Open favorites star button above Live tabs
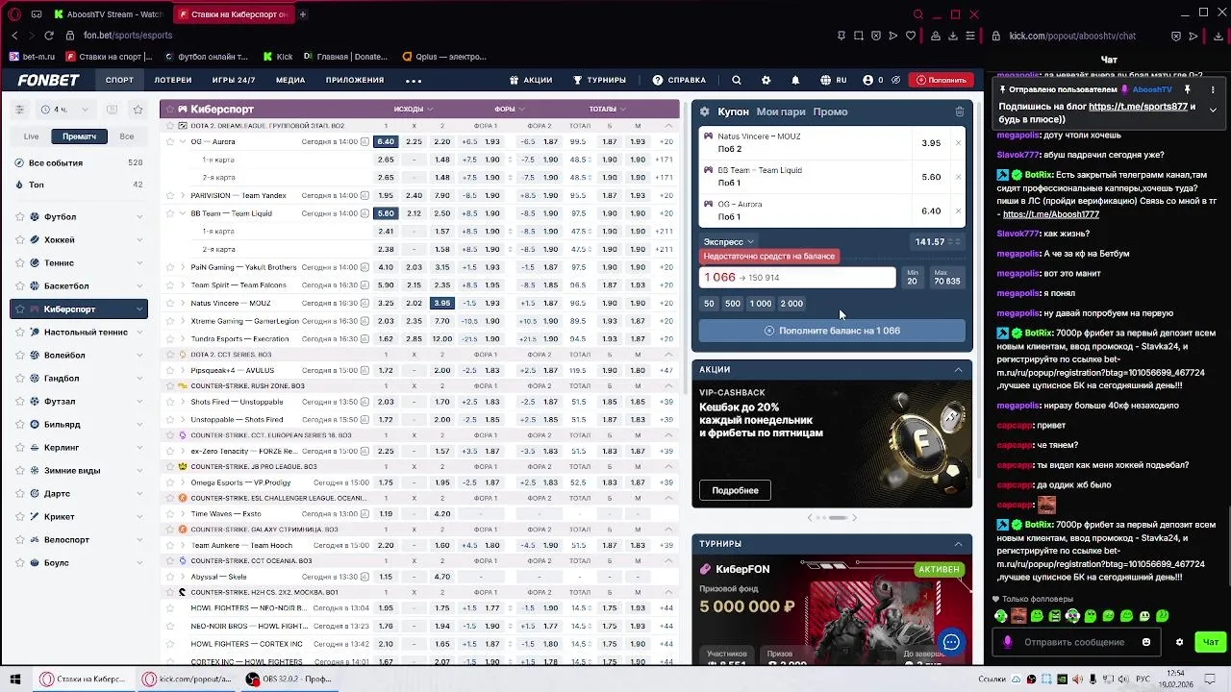 pos(138,110)
